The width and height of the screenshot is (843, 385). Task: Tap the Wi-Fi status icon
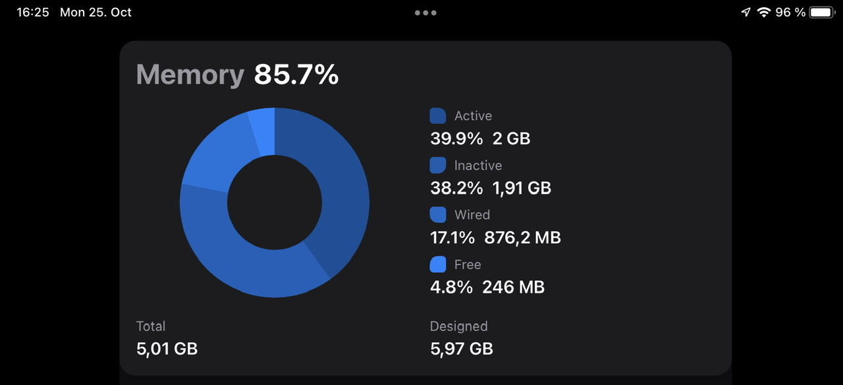pyautogui.click(x=764, y=12)
